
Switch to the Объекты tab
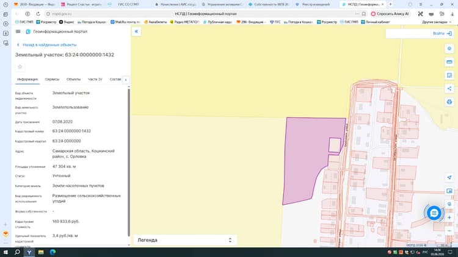[x=73, y=79]
